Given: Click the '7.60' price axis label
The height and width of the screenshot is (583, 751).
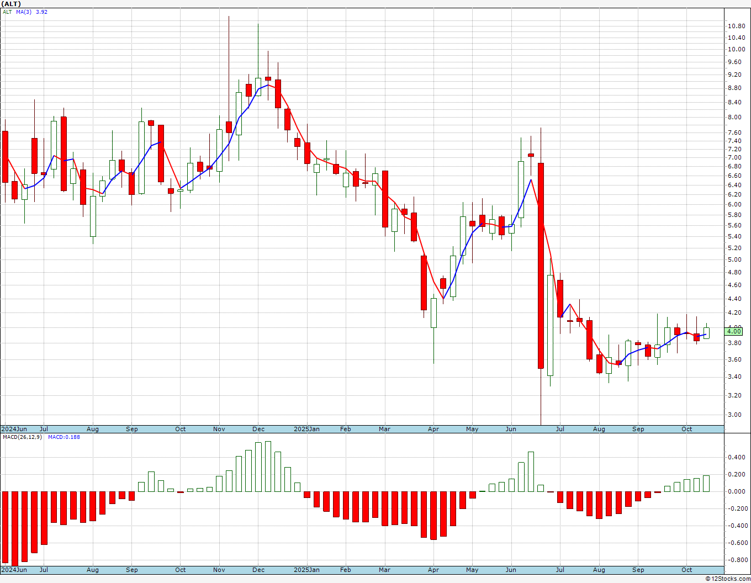Looking at the screenshot, I should click(x=734, y=133).
